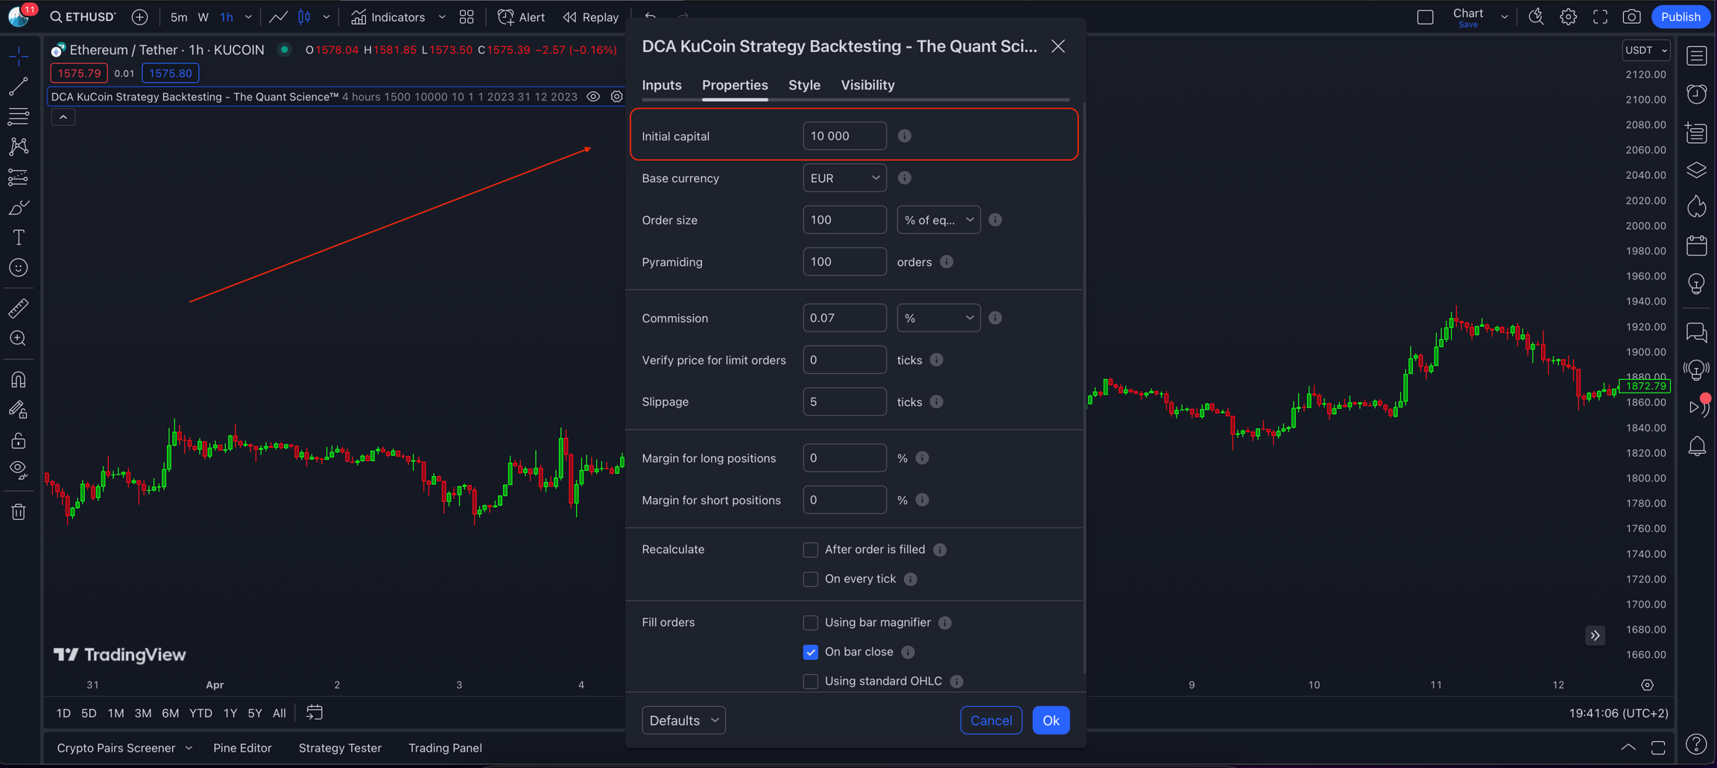Click the trash icon to remove drawings

point(19,512)
